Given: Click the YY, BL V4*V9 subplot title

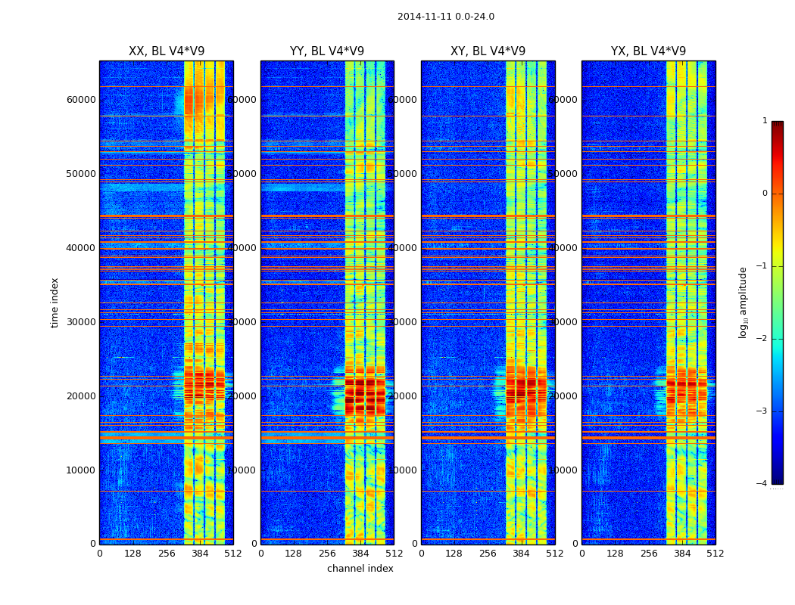Looking at the screenshot, I should (x=327, y=51).
